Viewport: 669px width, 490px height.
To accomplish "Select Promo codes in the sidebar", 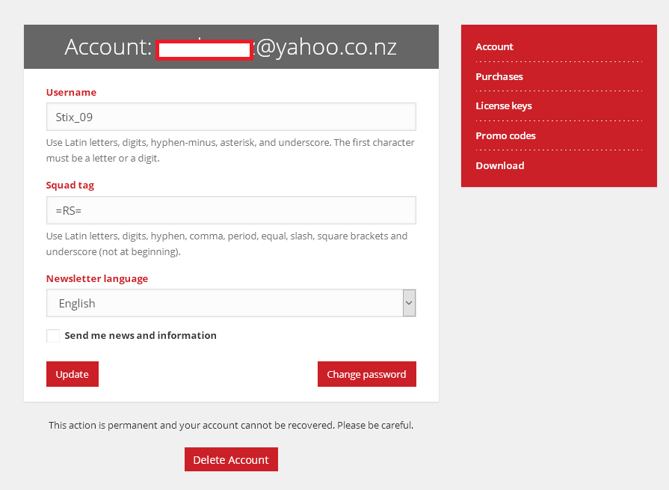I will [x=505, y=135].
